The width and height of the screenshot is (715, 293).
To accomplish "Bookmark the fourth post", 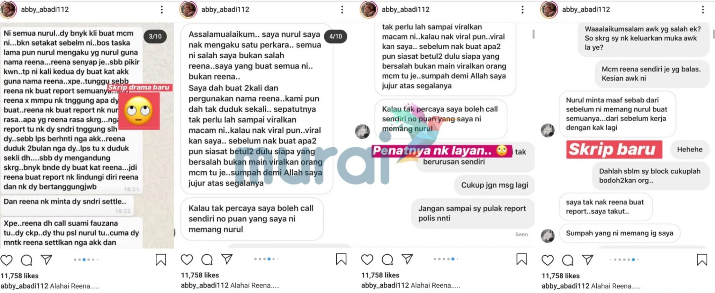I will tap(702, 260).
